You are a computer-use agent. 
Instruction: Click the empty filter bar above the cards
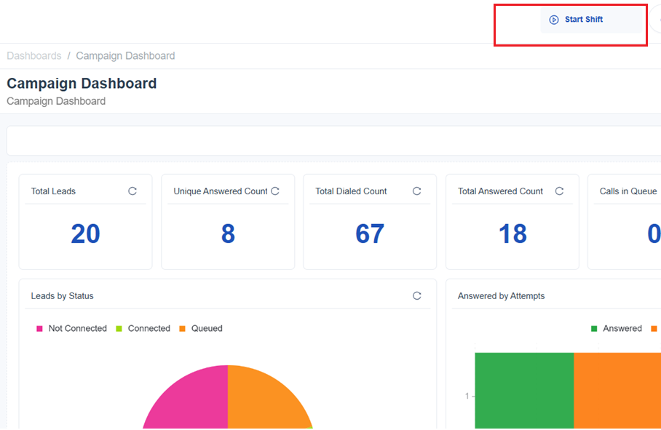click(334, 140)
